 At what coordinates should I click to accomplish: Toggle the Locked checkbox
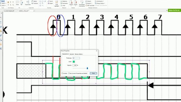[62, 73]
